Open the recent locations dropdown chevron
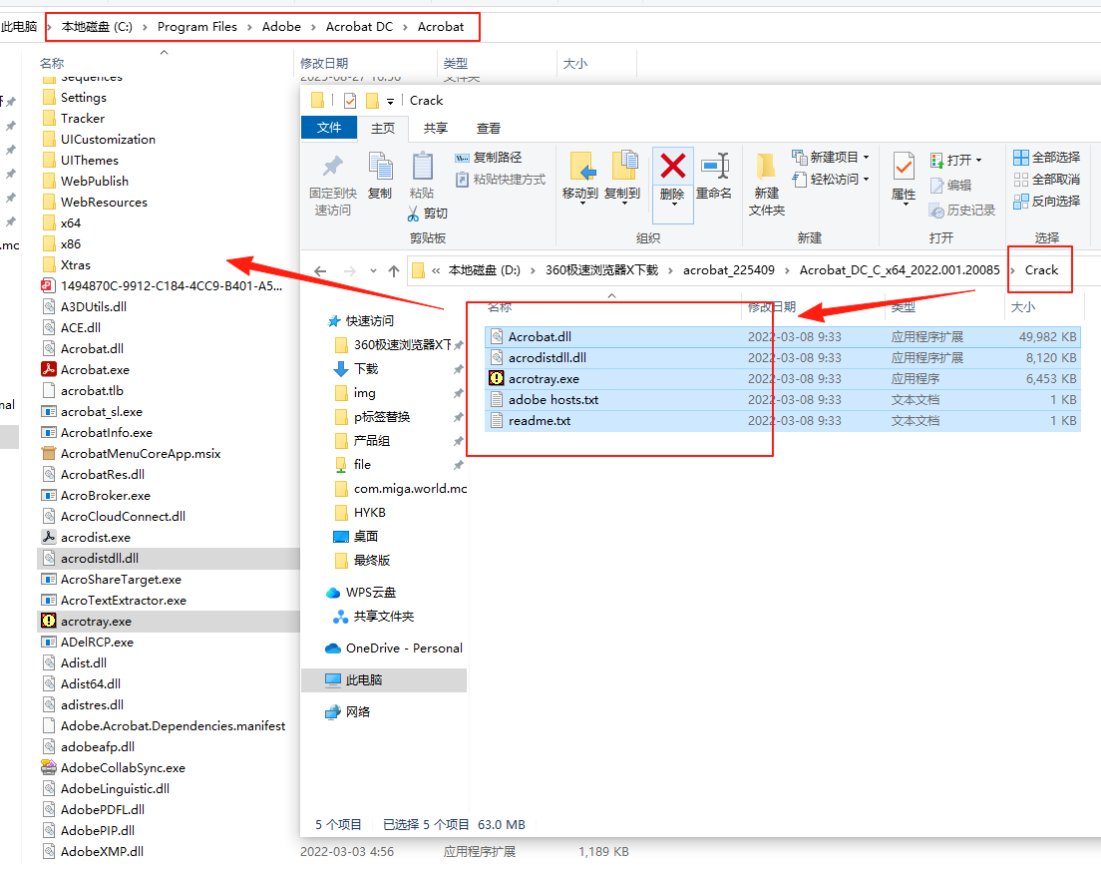 [373, 271]
